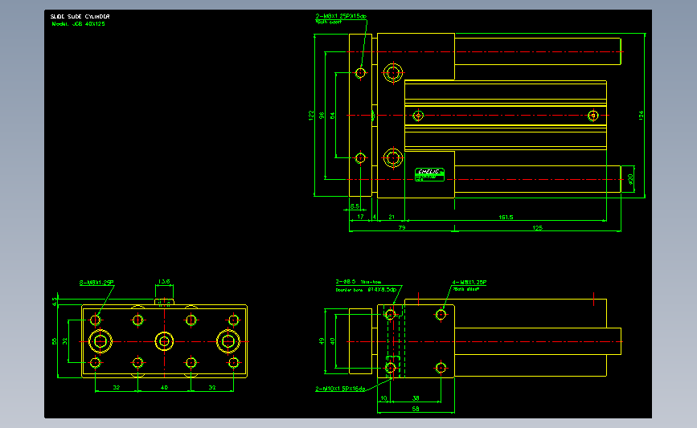Viewport: 697px width, 428px height.
Task: Select the 39 hole spacing dimension
Action: [x=416, y=398]
